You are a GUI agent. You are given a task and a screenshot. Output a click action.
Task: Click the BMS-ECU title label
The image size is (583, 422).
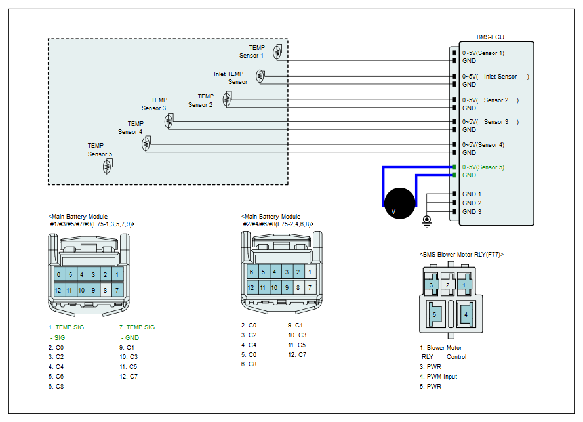[x=490, y=37]
